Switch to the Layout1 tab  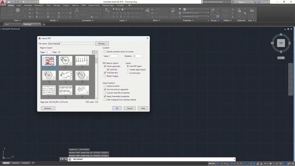(15, 163)
